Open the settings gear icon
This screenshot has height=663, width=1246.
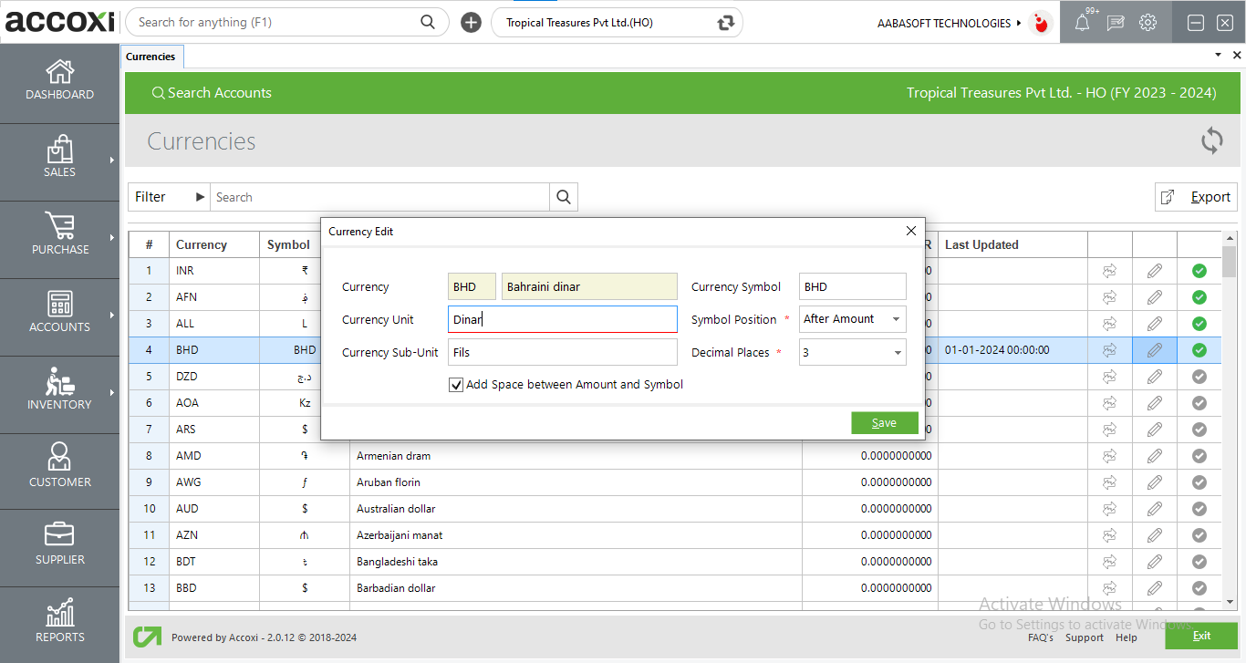1147,23
